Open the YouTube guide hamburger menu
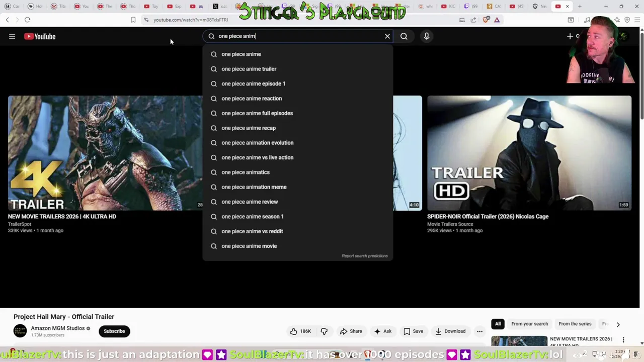644x362 pixels. click(12, 36)
